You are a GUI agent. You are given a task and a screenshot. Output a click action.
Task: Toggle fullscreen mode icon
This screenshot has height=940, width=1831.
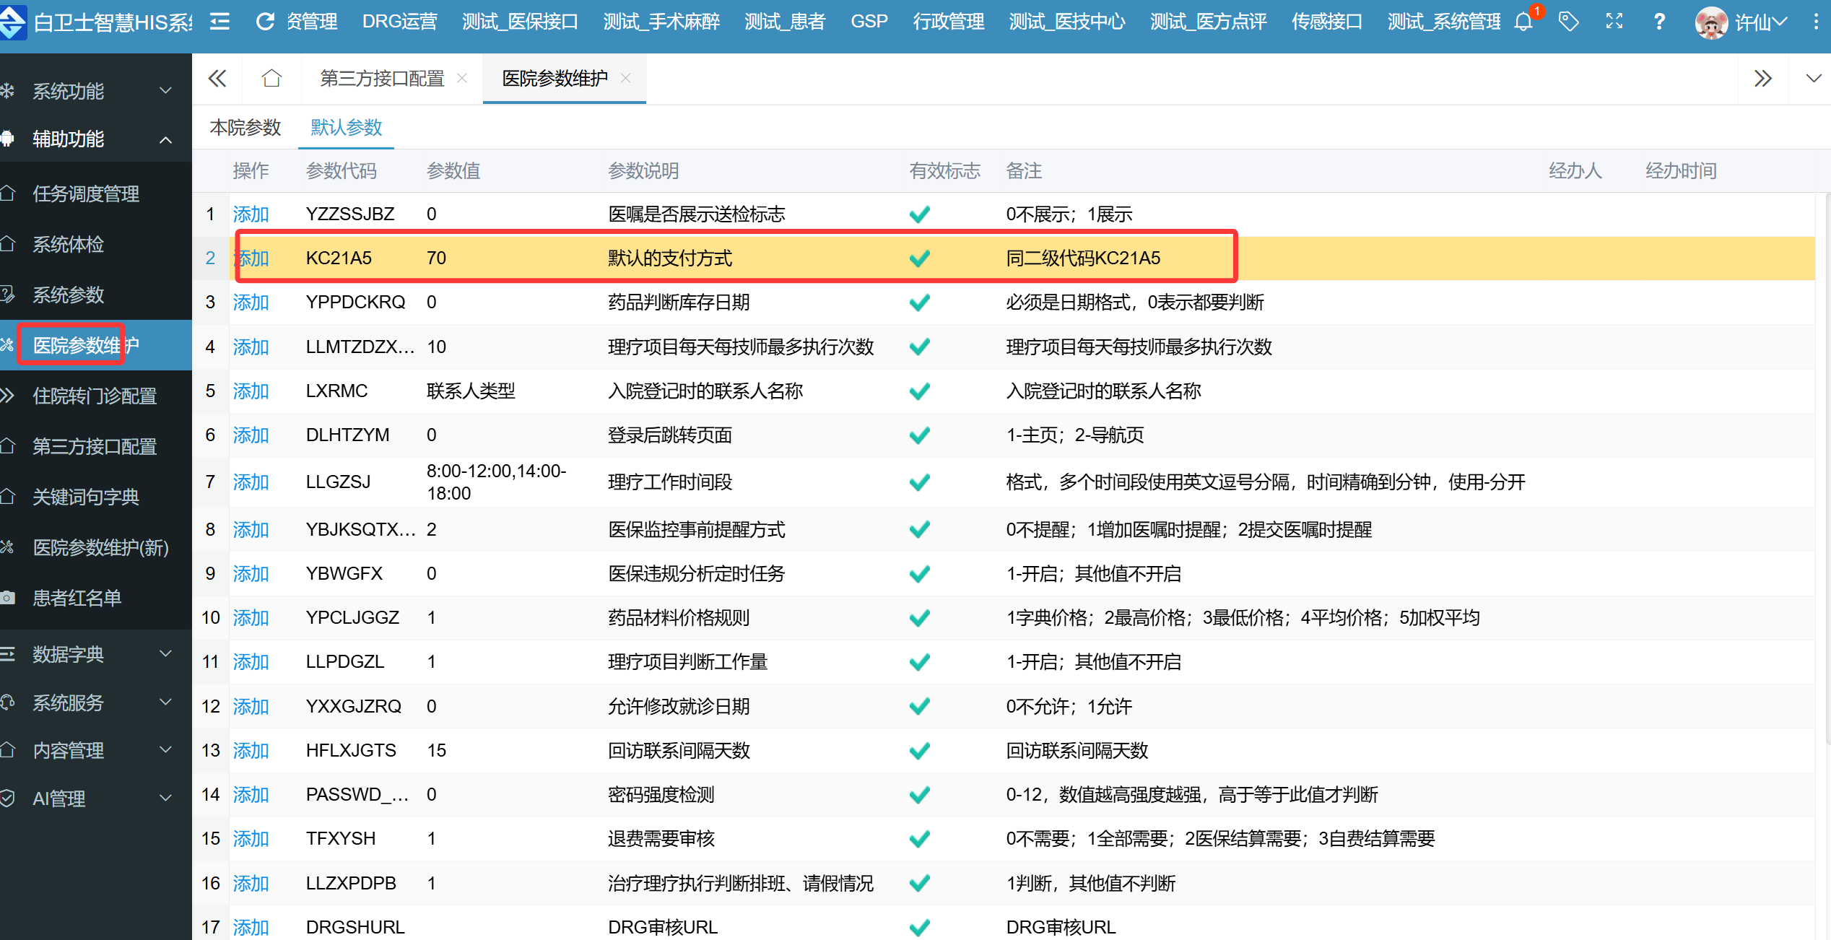tap(1614, 22)
